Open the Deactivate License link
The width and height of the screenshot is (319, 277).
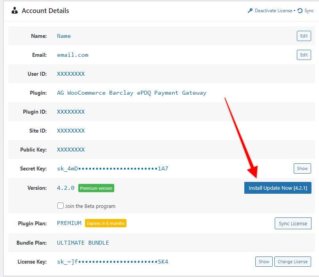274,11
